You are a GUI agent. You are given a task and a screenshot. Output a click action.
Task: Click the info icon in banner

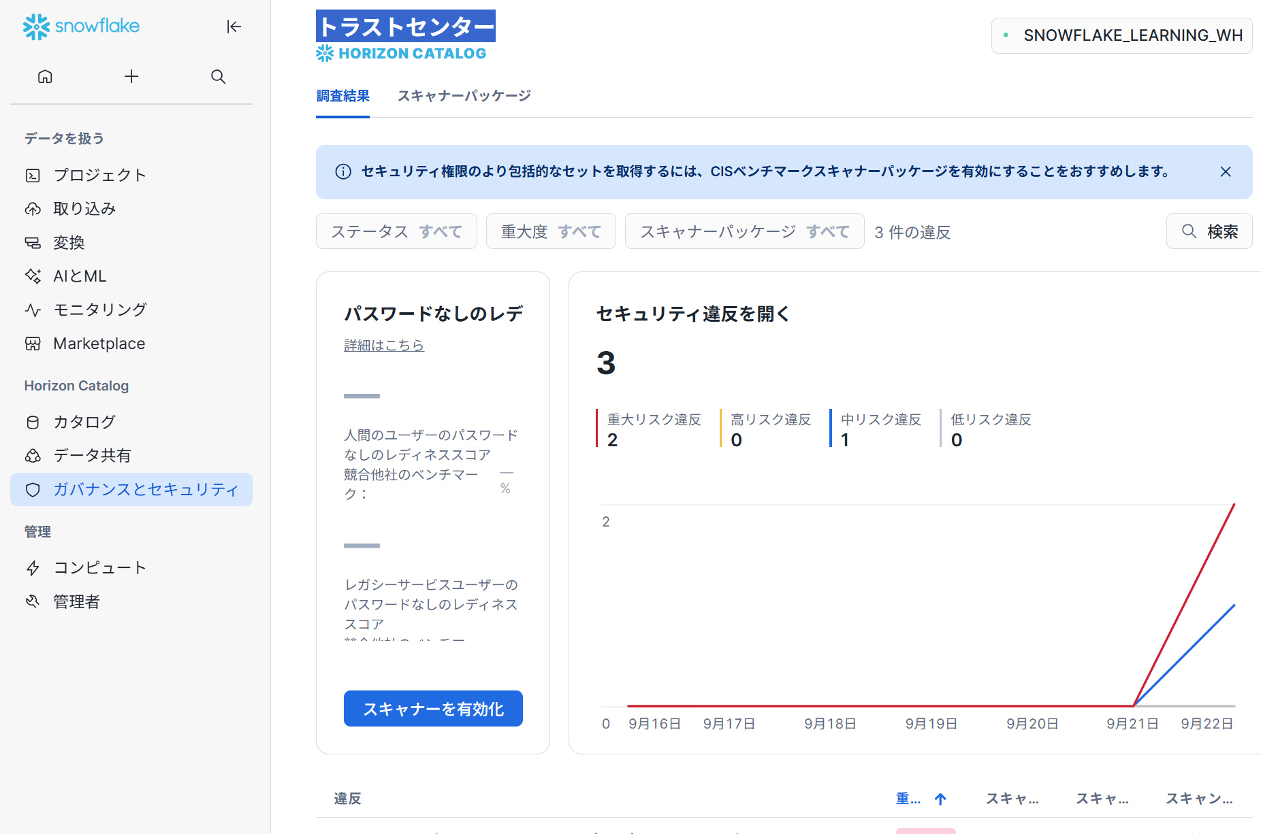pyautogui.click(x=343, y=171)
